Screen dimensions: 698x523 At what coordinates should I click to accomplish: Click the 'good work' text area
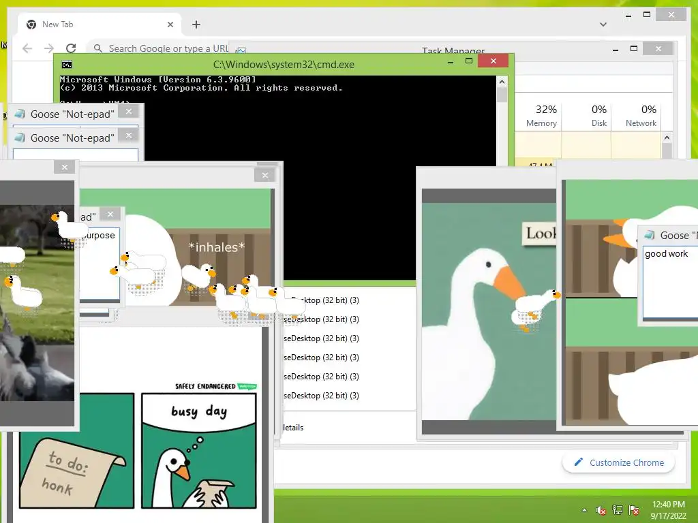click(671, 281)
